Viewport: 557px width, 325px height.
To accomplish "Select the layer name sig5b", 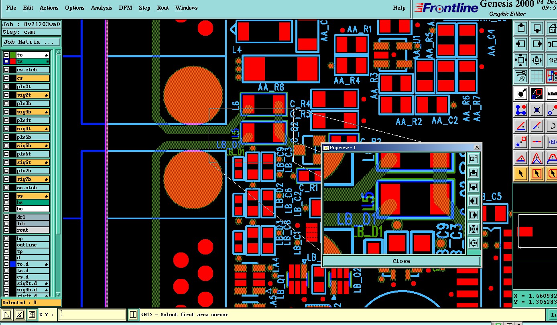I will click(33, 145).
